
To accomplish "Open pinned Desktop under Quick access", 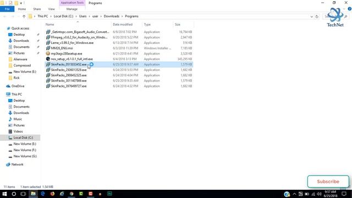I will pyautogui.click(x=19, y=35).
